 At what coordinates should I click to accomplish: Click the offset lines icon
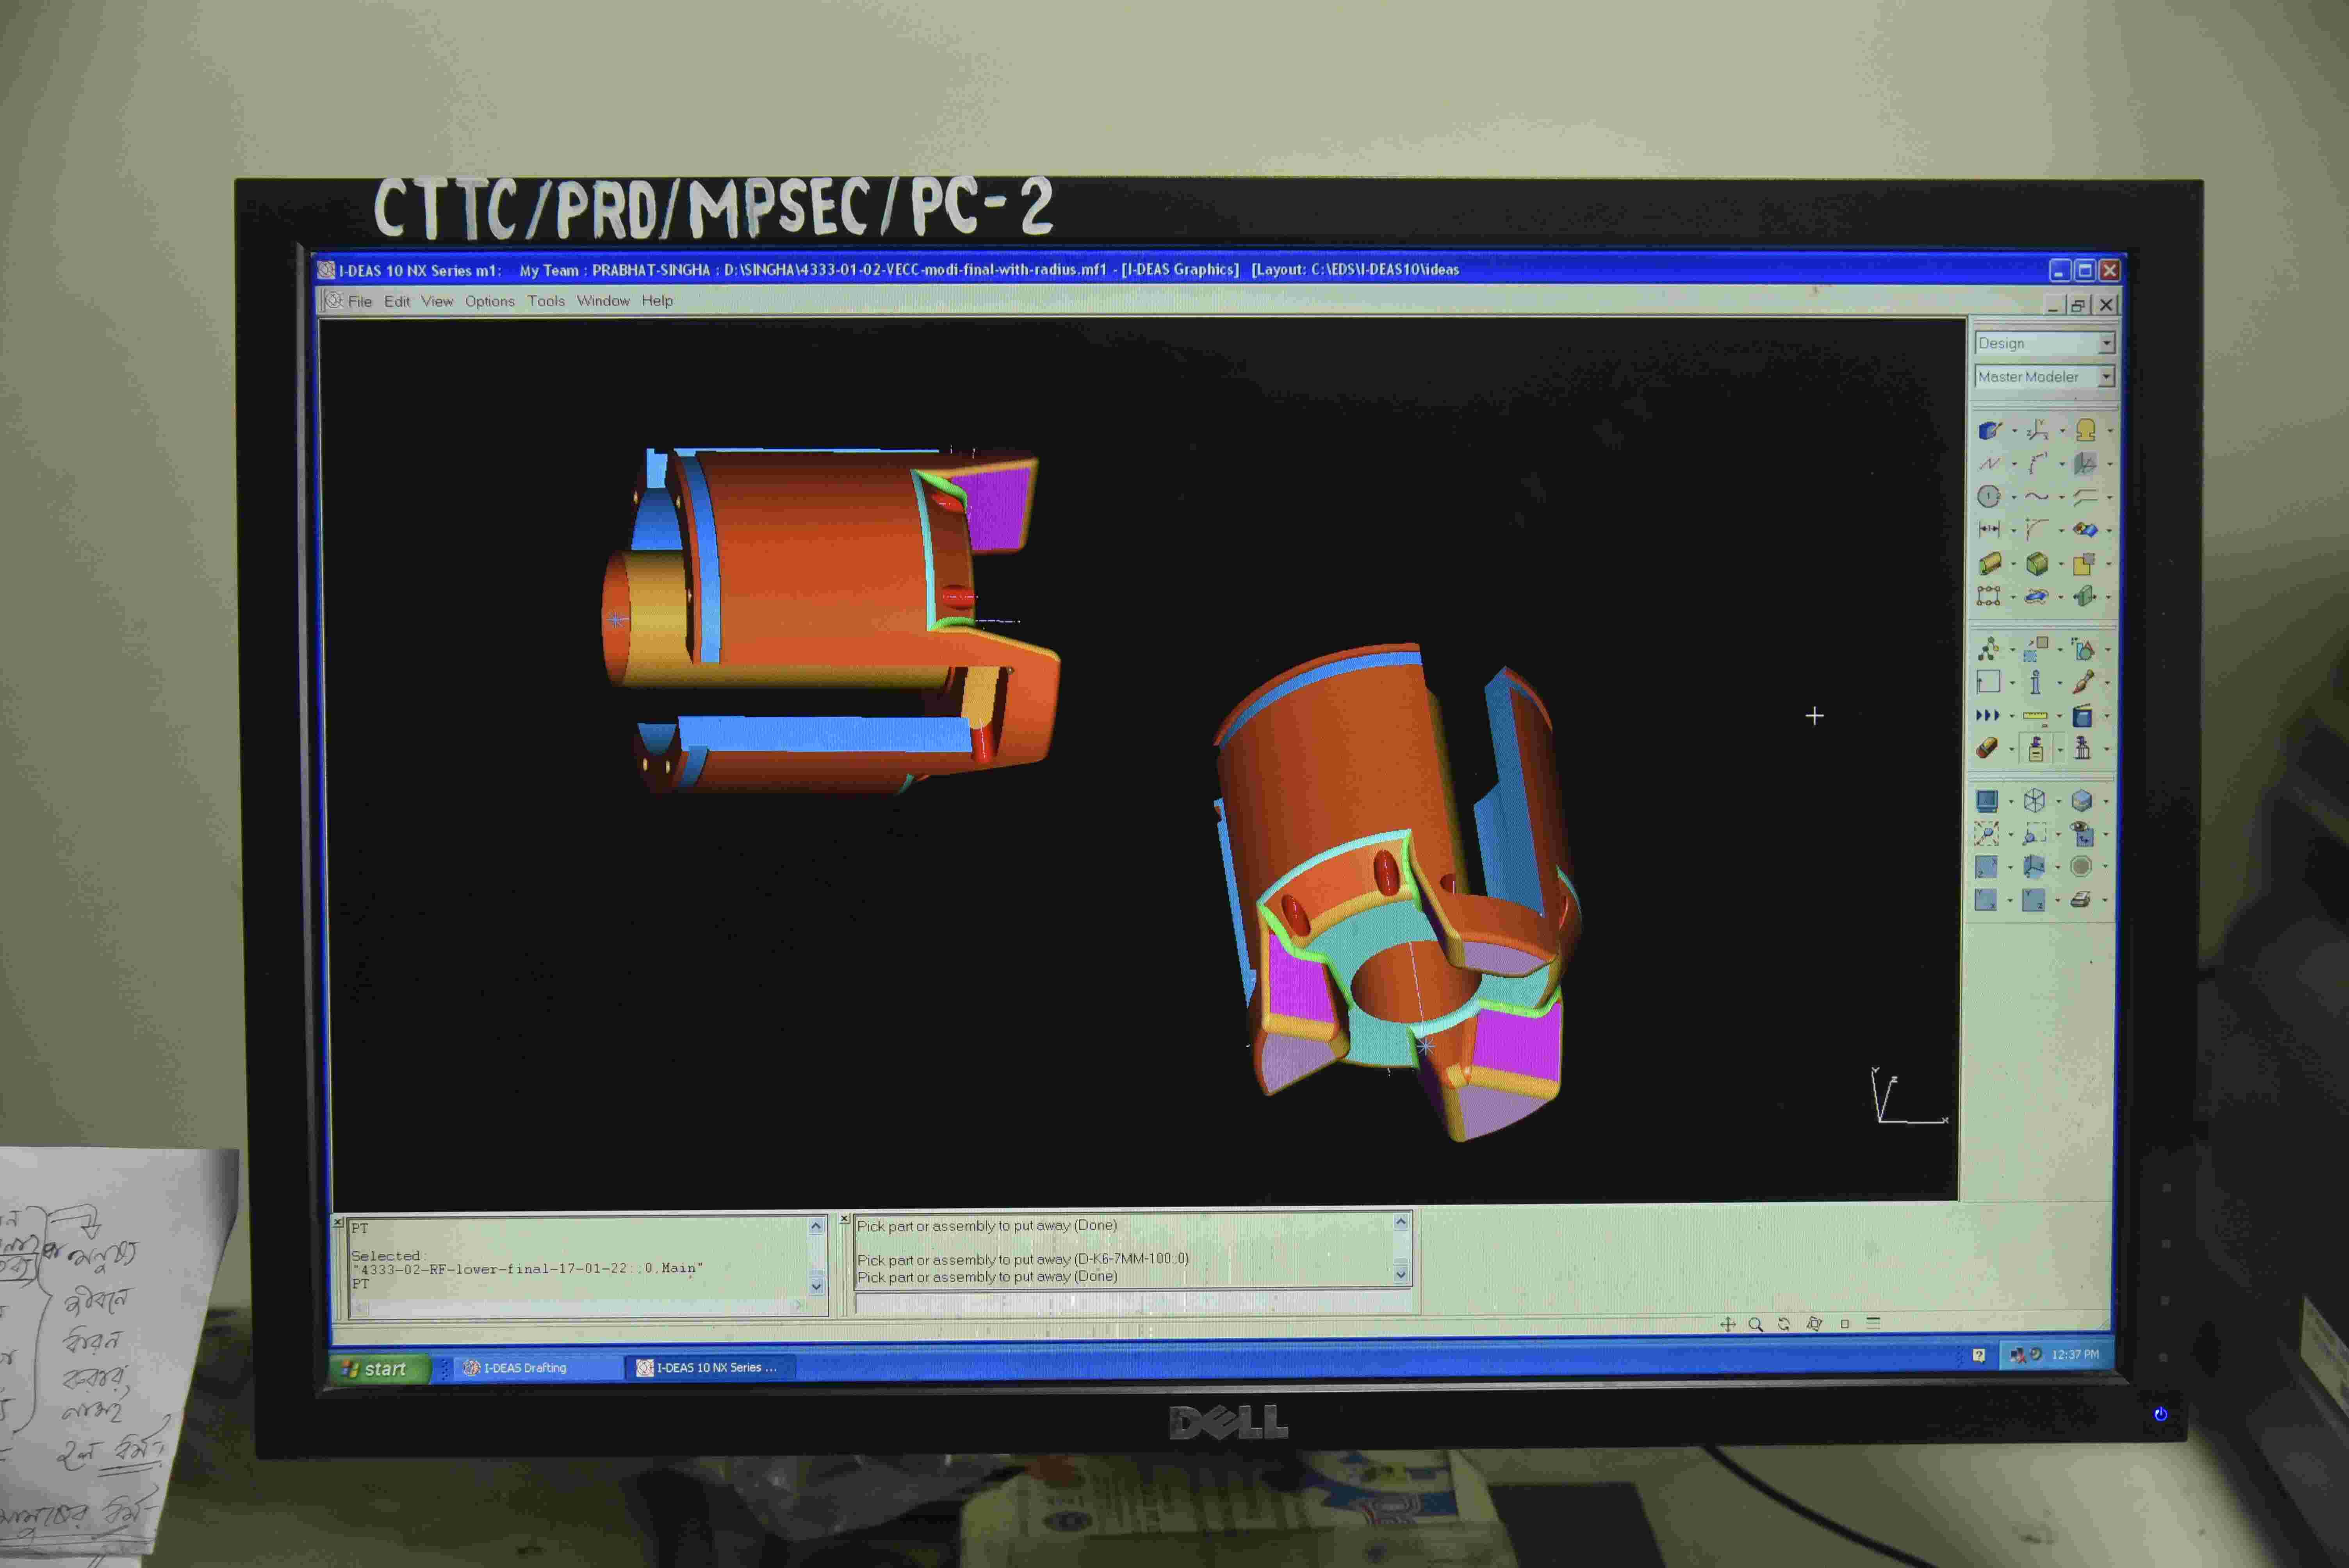pos(2085,497)
